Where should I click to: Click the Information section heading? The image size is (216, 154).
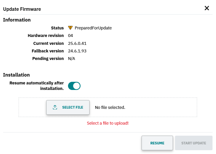(17, 20)
